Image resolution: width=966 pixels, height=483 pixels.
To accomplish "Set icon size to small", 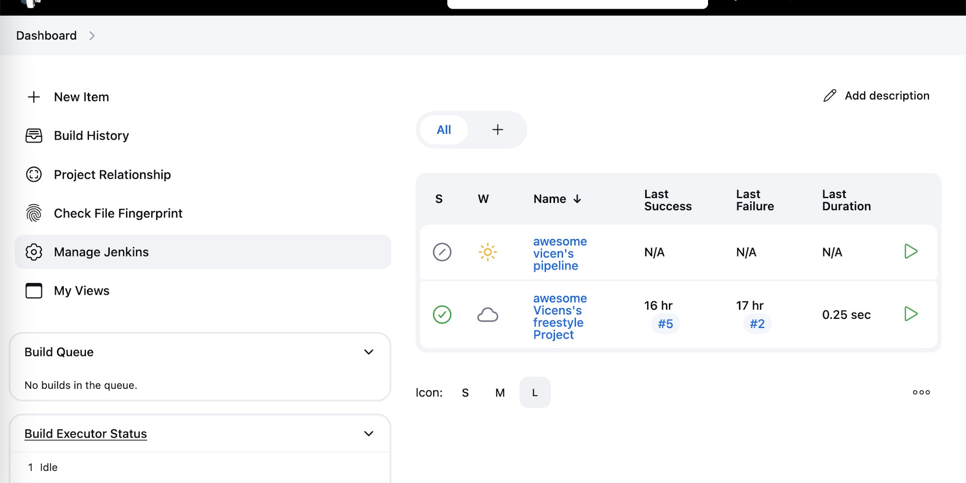I will [465, 393].
